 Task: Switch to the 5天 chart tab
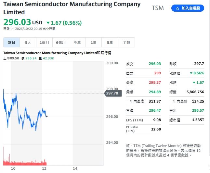[x=28, y=43]
